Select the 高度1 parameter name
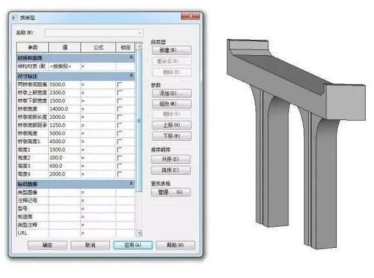The image size is (374, 278). coord(24,150)
